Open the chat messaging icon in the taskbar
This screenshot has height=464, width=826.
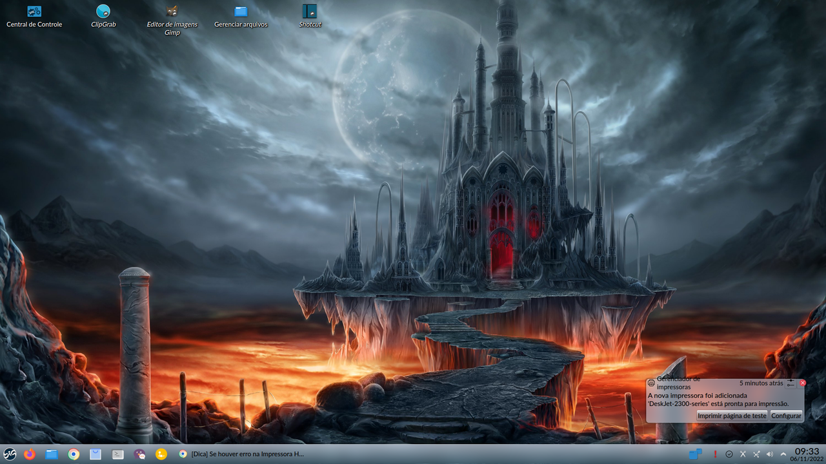tap(139, 454)
